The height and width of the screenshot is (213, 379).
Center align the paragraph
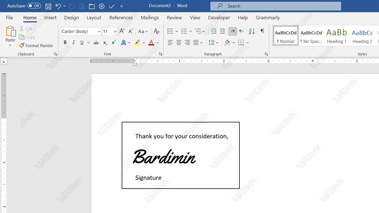[x=179, y=43]
